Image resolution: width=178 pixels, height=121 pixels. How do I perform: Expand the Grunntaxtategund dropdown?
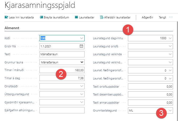[170, 110]
